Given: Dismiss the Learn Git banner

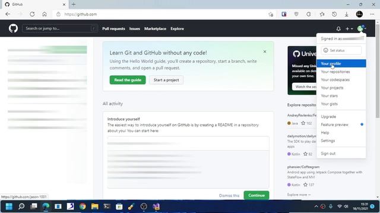Looking at the screenshot, I should point(265,51).
